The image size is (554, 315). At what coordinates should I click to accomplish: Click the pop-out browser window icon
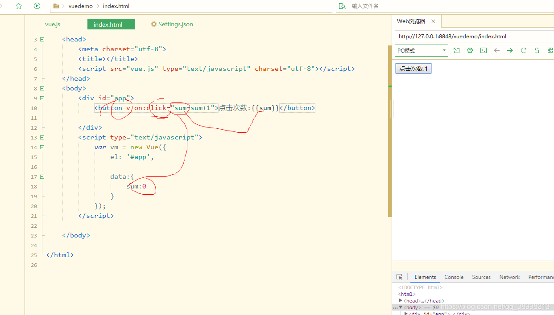[x=456, y=50]
